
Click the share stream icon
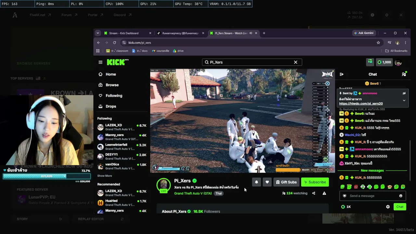(314, 193)
